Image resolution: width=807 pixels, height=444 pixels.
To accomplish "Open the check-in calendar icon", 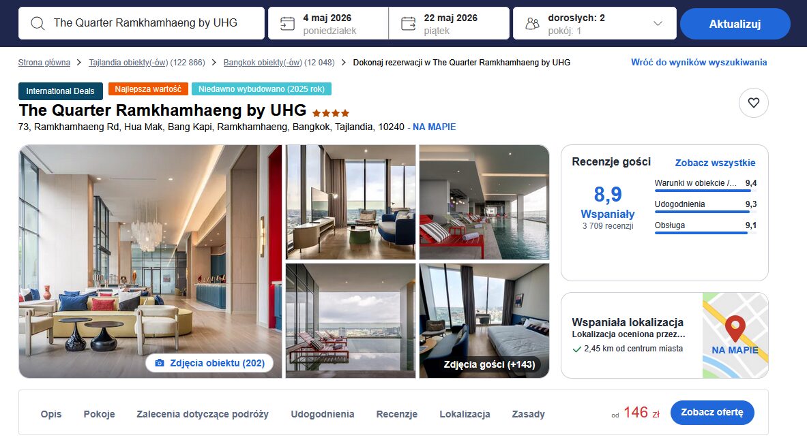I will (287, 24).
